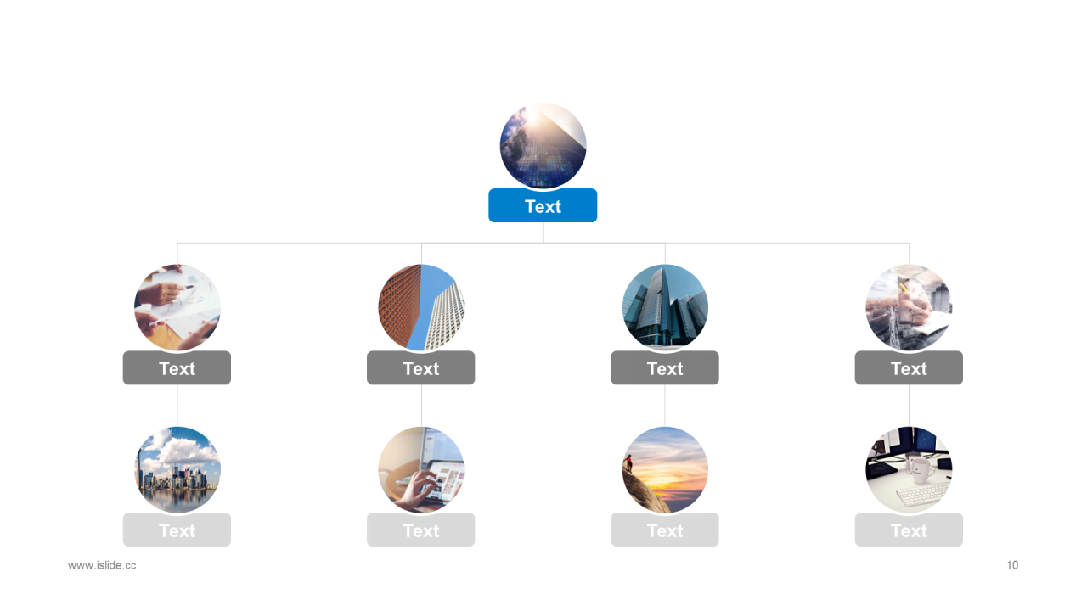Viewport: 1087px width, 611px height.
Task: Click the hand writing double-exposure circular photo
Action: (x=909, y=308)
